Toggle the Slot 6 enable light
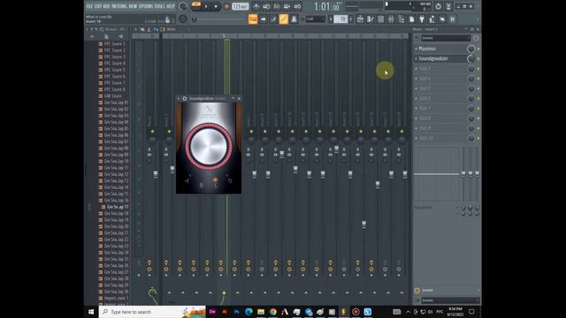 (x=478, y=98)
